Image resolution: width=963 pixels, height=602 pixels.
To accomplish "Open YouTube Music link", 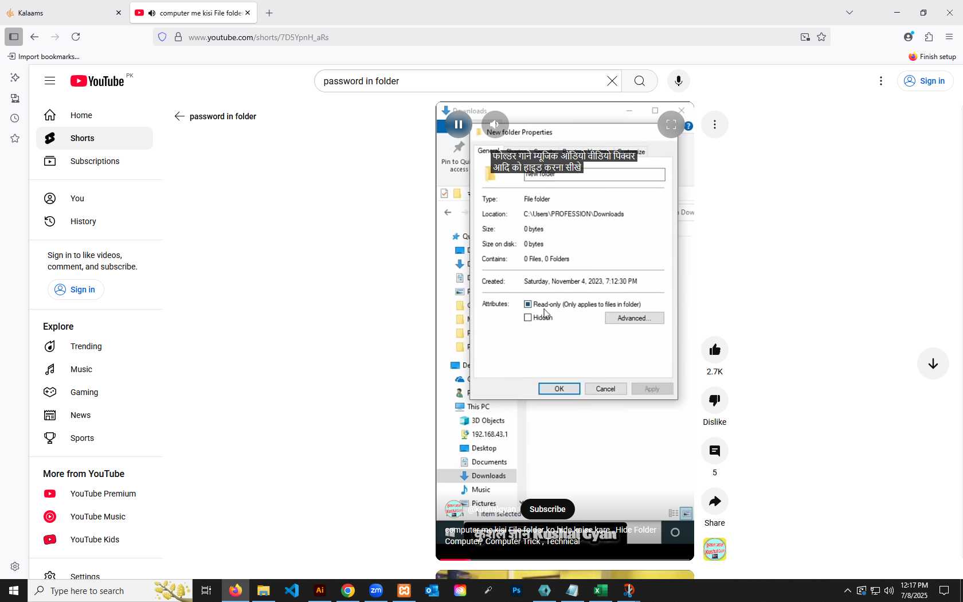I will (95, 517).
